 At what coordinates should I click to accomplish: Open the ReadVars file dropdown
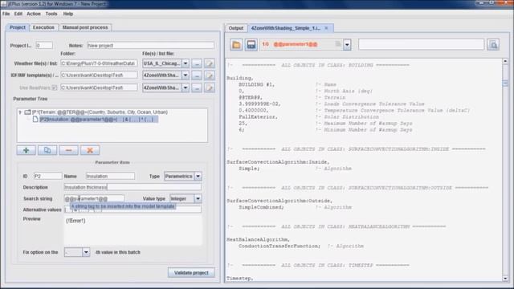click(x=186, y=88)
